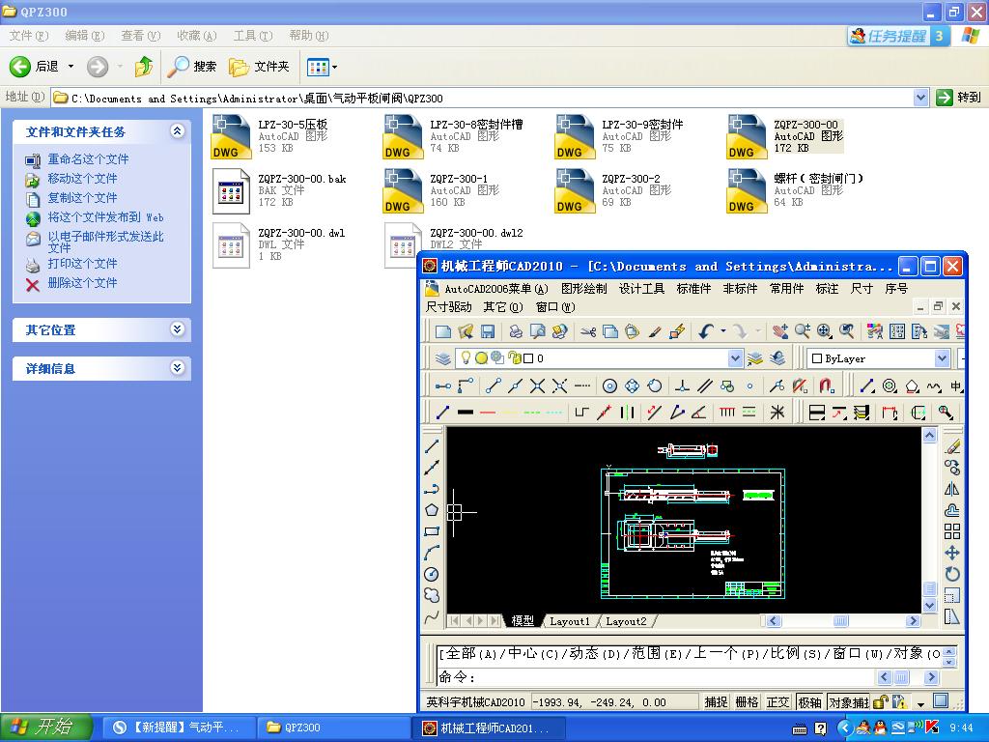
Task: Click the Undo arrow icon in CAD
Action: pos(706,331)
